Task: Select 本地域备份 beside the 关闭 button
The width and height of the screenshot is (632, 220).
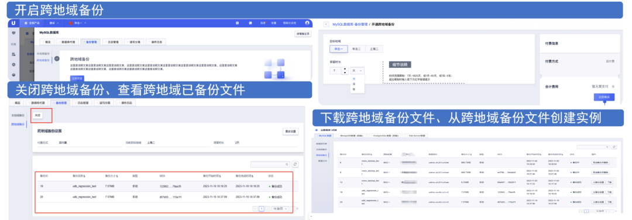Action: (x=18, y=115)
